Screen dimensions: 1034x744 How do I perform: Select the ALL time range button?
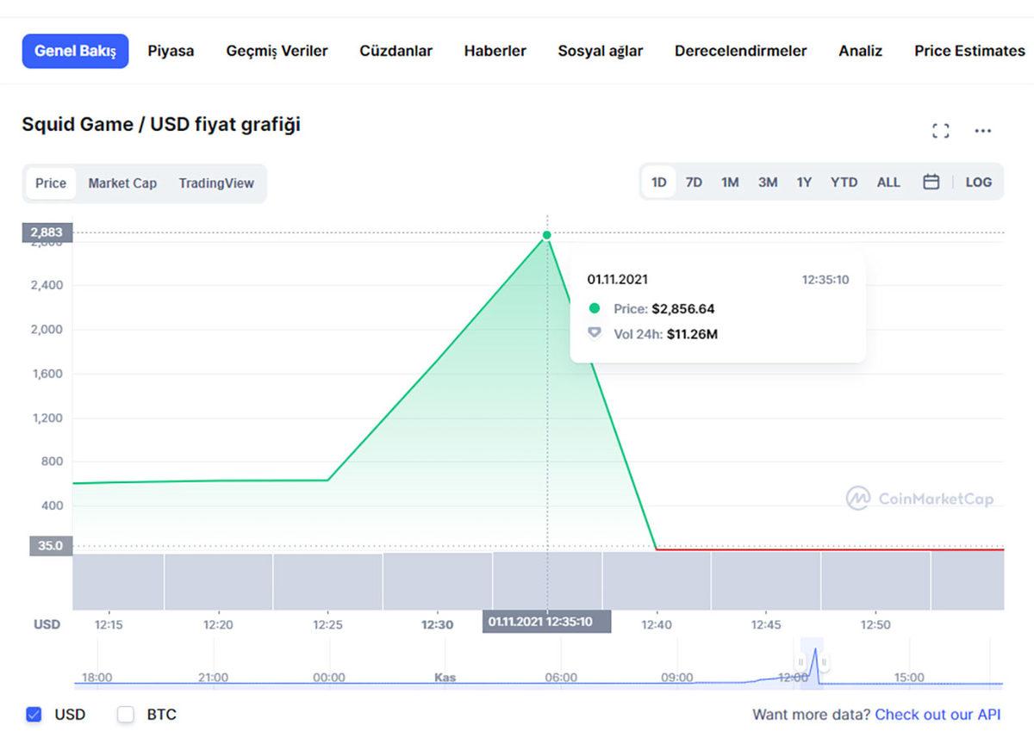pos(888,183)
